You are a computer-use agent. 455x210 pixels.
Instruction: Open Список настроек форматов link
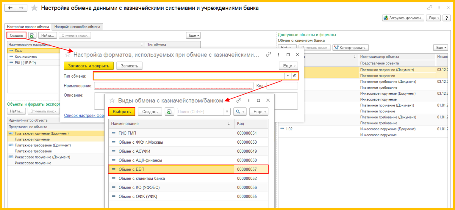(x=84, y=115)
